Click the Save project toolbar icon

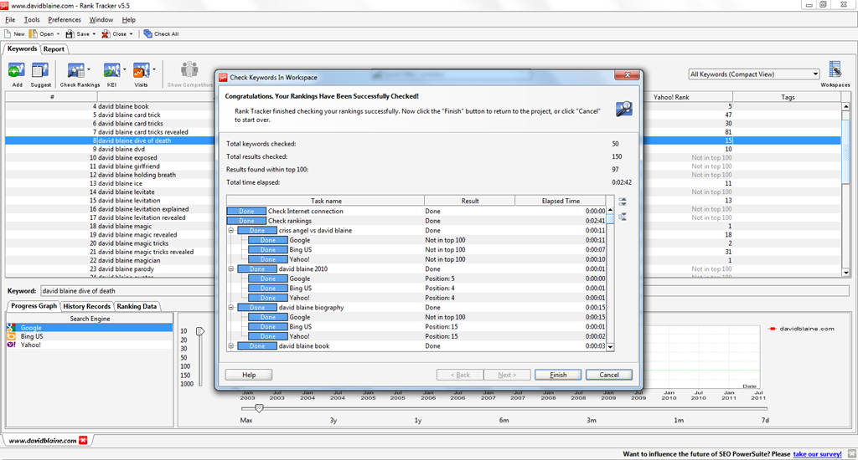pyautogui.click(x=70, y=33)
